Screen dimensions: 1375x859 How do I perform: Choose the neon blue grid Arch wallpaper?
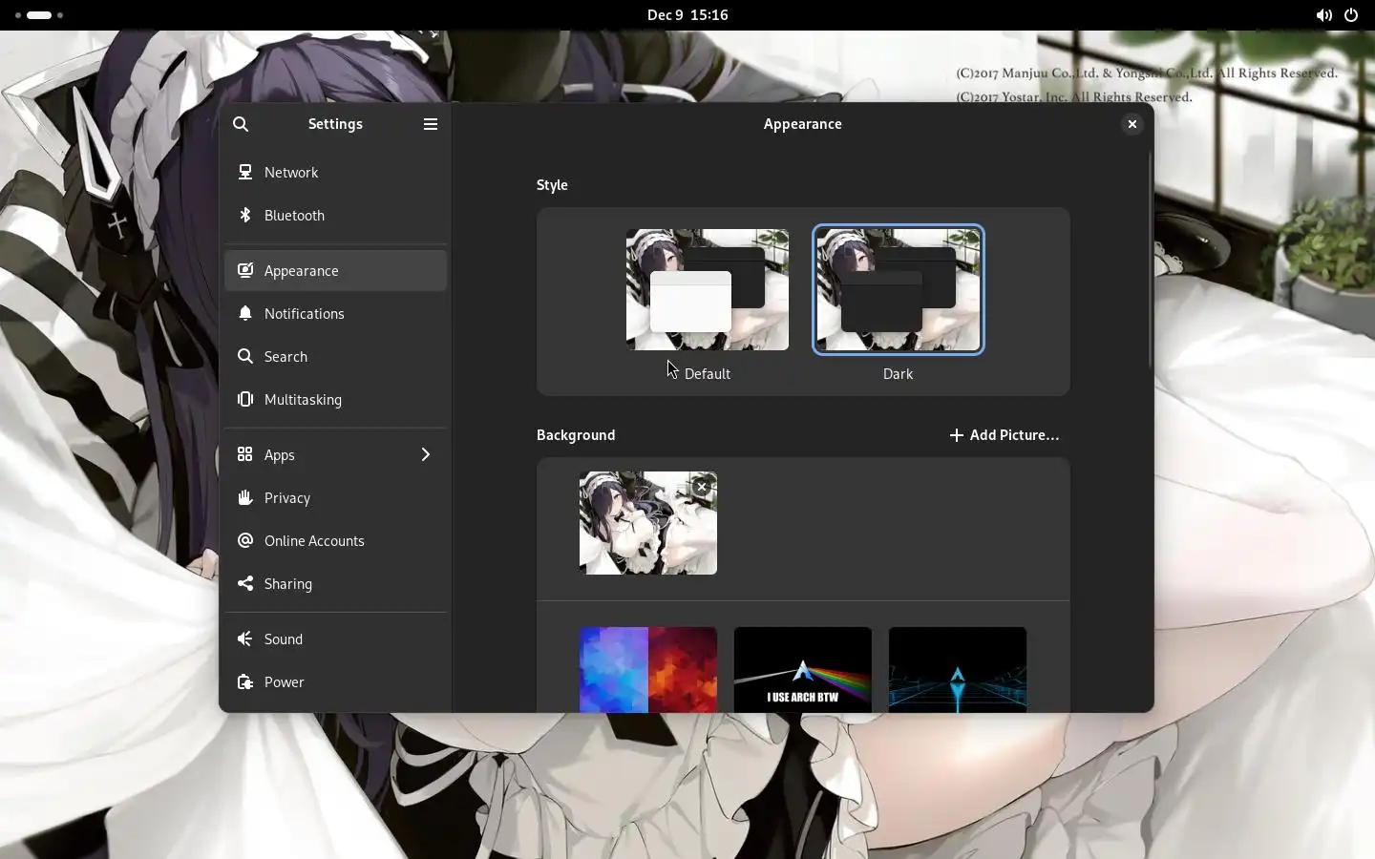[x=958, y=669]
